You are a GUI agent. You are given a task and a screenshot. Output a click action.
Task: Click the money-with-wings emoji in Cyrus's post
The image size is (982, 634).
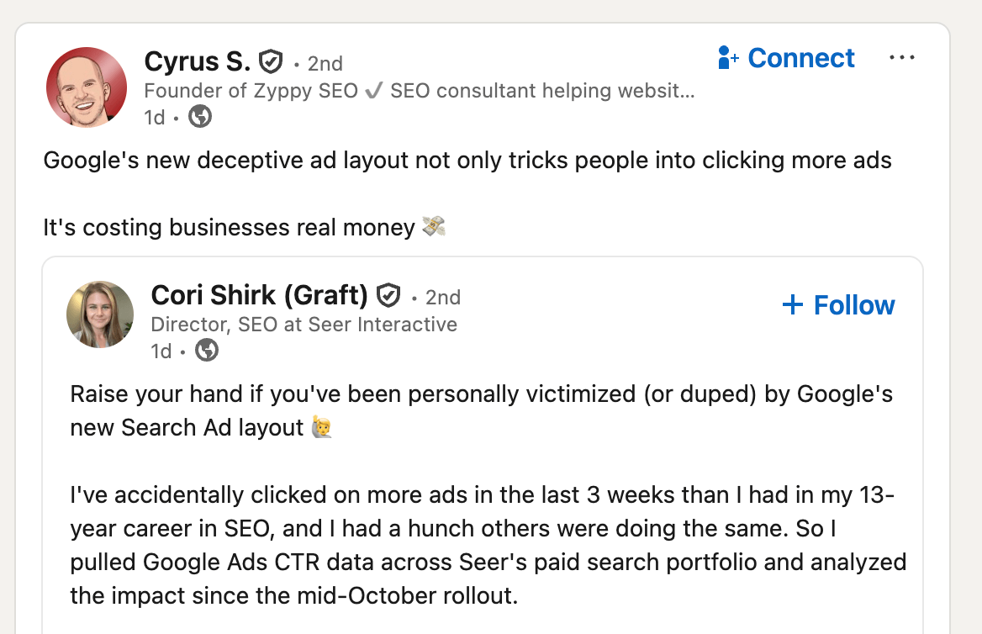coord(436,226)
